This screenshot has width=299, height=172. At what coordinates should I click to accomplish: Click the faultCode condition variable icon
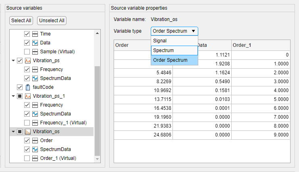click(x=28, y=87)
